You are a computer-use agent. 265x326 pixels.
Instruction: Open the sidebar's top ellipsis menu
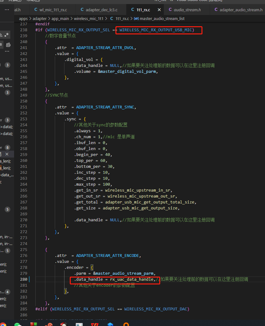7,10
